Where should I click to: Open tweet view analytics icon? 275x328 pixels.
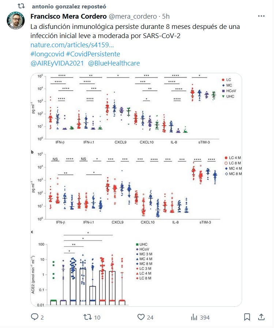tap(195, 317)
